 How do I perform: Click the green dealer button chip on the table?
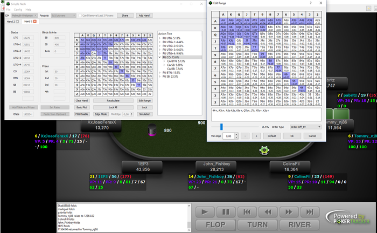tap(264, 150)
